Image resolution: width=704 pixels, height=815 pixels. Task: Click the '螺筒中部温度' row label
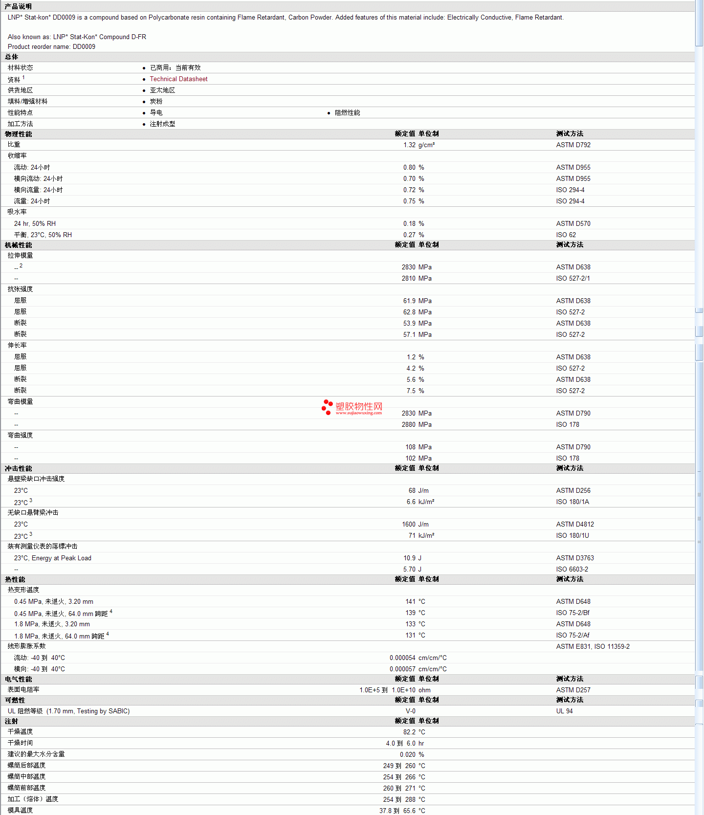26,776
